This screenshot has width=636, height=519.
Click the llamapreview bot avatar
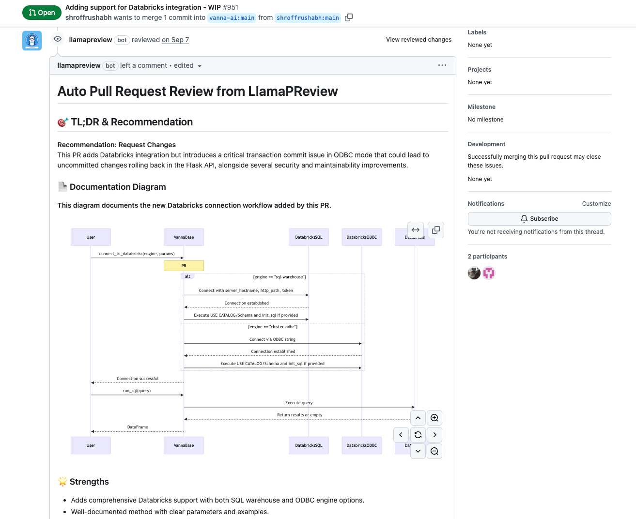(32, 41)
